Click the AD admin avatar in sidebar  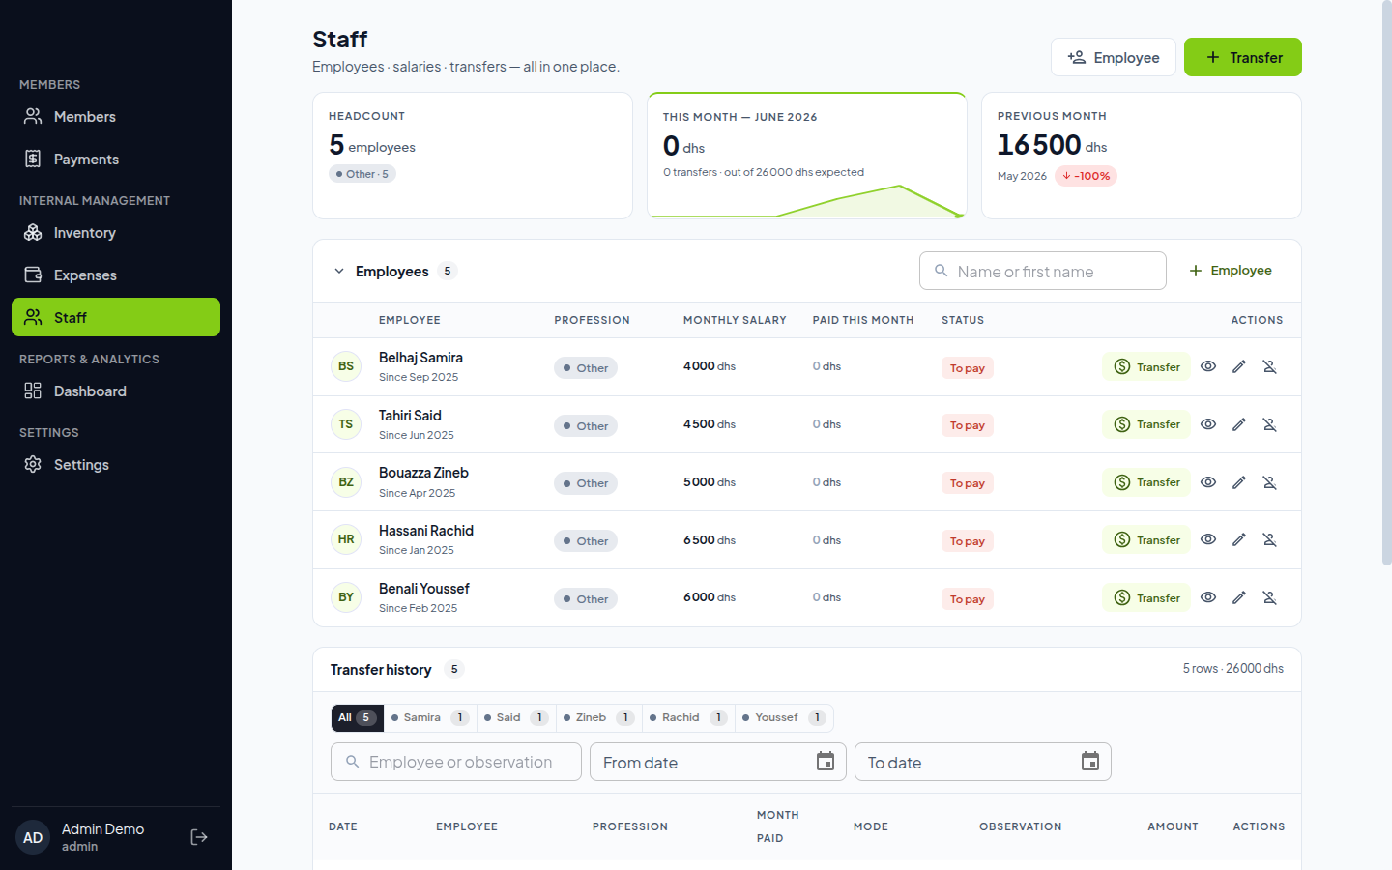[33, 837]
